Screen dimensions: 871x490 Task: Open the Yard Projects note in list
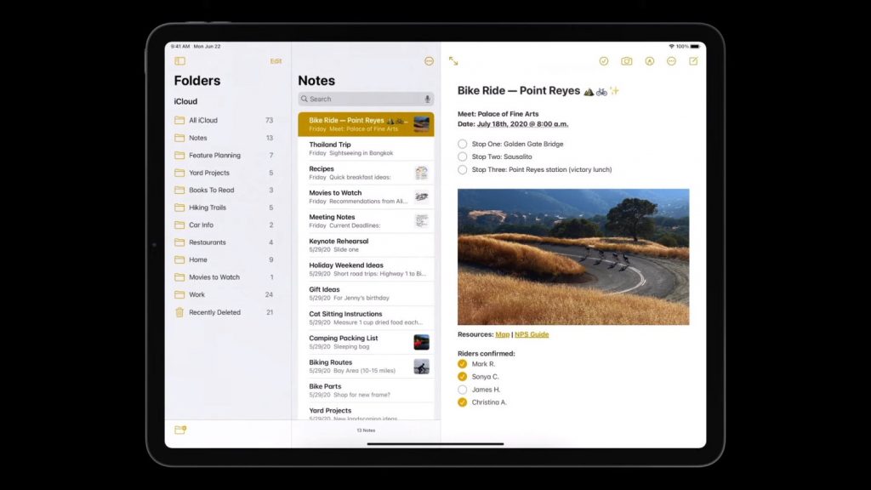pyautogui.click(x=366, y=413)
